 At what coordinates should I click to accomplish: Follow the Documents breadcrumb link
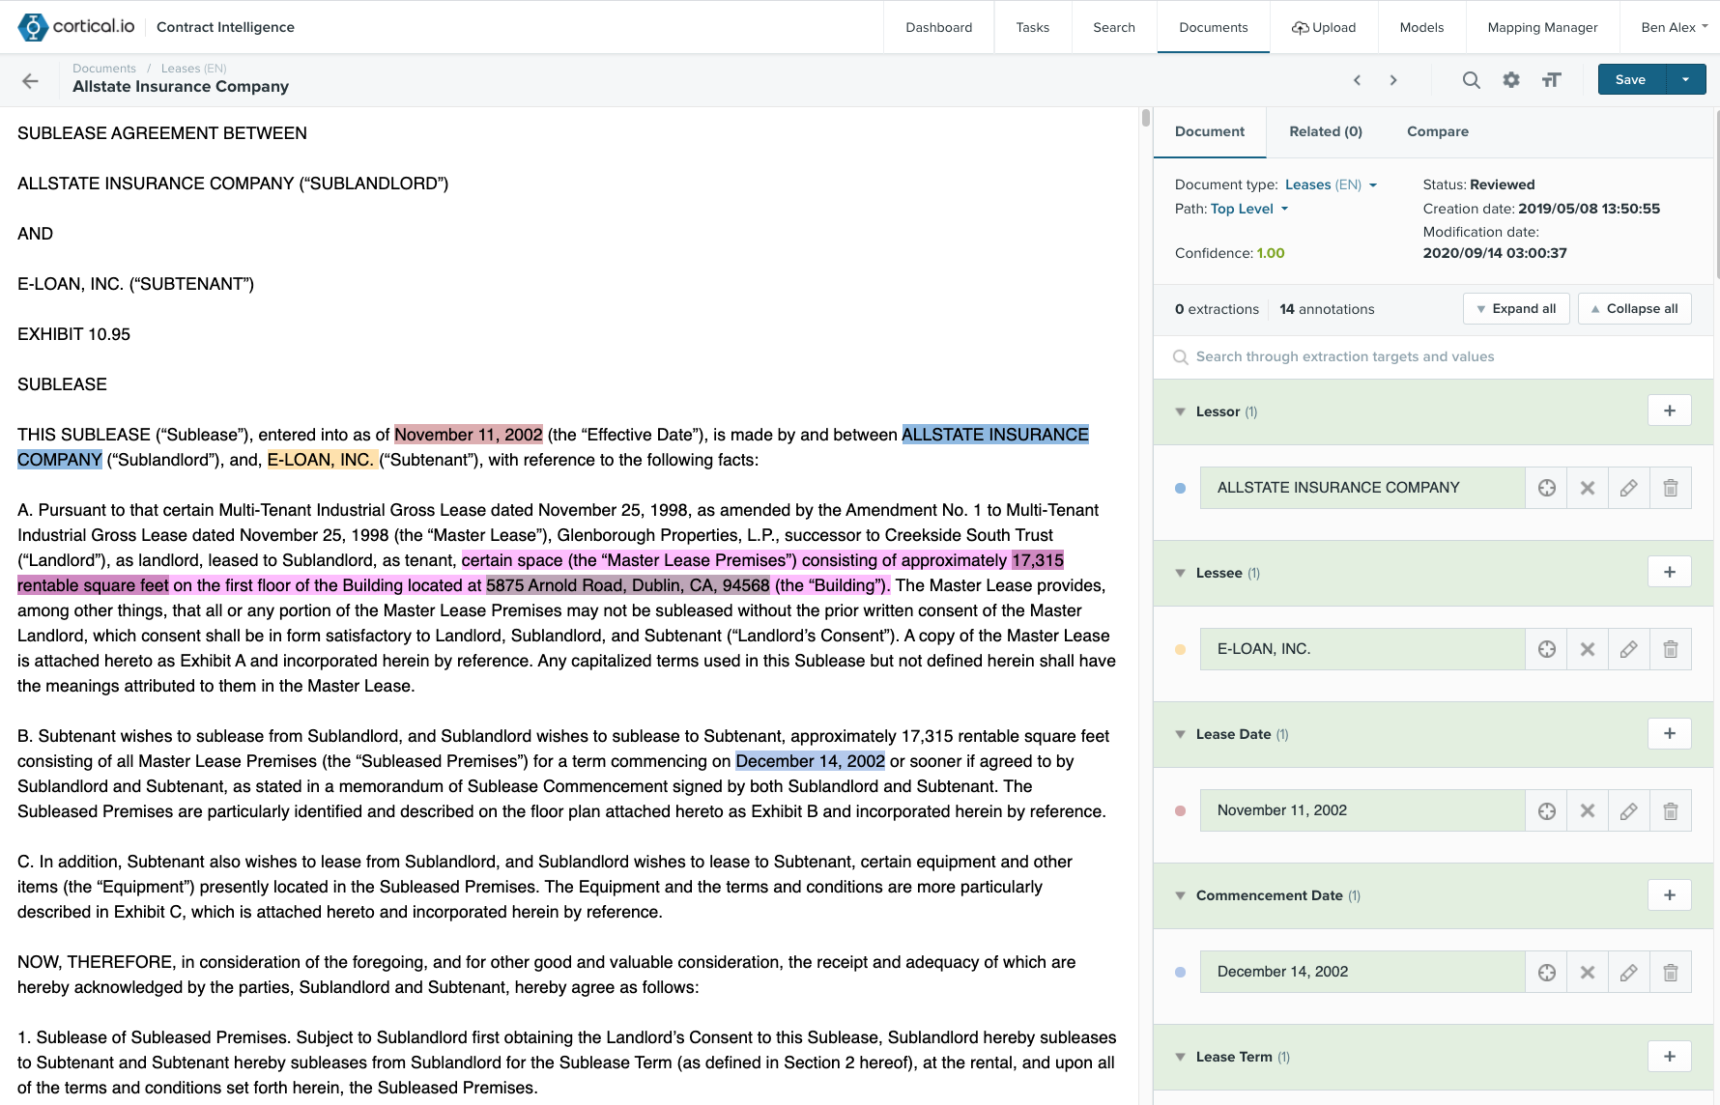pyautogui.click(x=104, y=69)
